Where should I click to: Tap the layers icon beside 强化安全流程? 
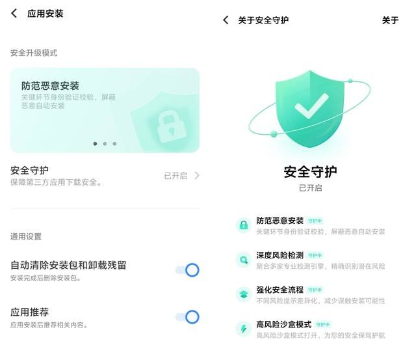point(244,294)
